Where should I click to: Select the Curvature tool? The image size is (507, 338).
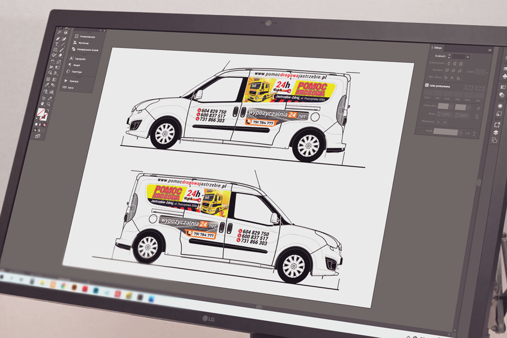(x=64, y=39)
